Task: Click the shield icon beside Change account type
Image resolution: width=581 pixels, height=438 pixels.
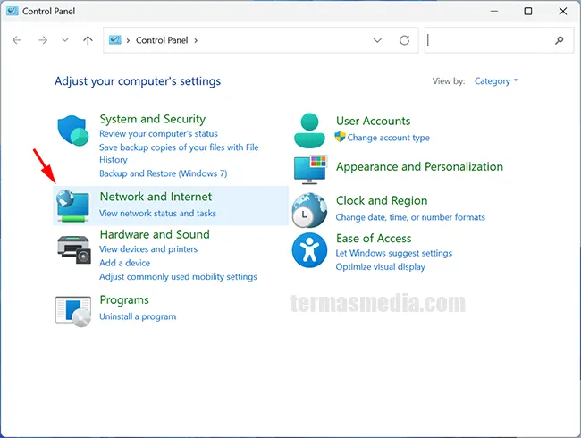Action: point(340,137)
